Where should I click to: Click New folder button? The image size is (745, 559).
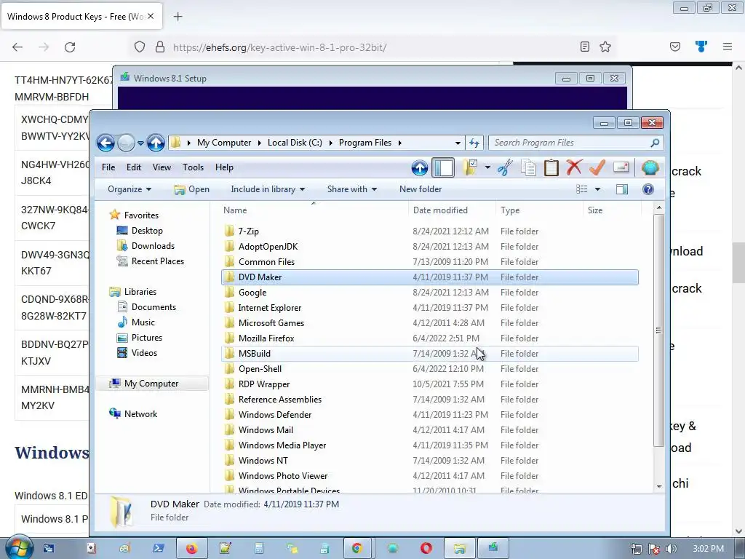tap(421, 189)
